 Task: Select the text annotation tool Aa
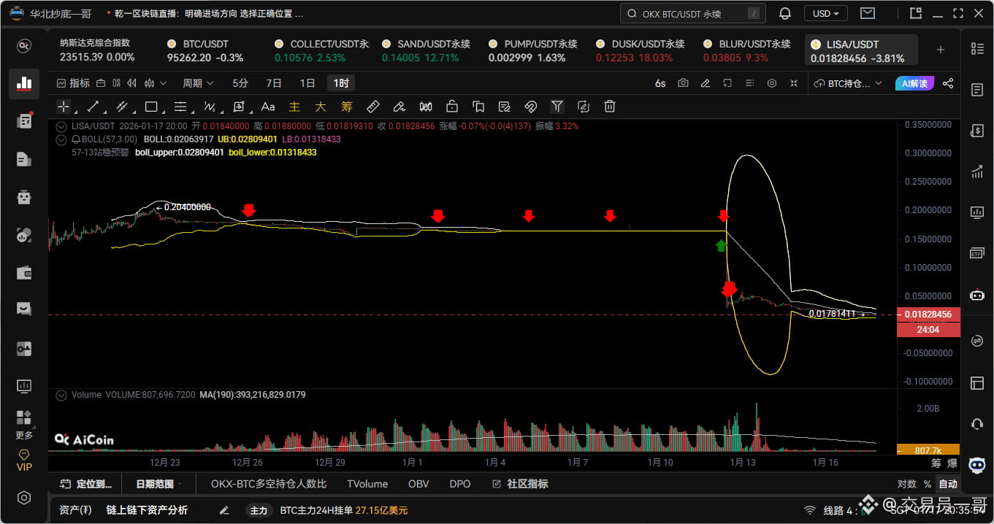point(267,107)
